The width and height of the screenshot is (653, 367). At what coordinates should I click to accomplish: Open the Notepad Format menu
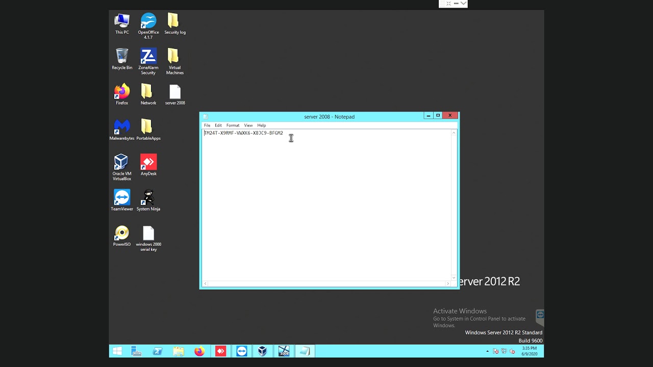click(x=233, y=125)
